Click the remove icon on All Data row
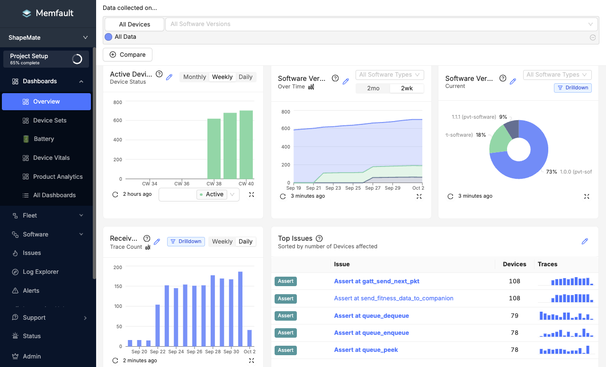The image size is (606, 367). click(592, 37)
